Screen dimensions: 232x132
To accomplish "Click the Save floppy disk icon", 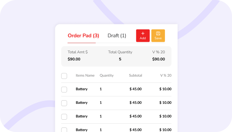I will click(158, 33).
